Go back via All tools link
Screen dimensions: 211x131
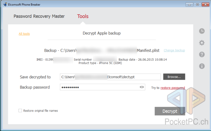24,34
